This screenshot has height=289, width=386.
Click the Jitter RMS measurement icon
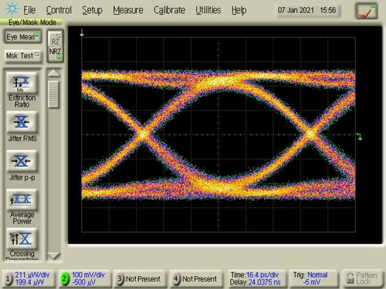coord(22,122)
